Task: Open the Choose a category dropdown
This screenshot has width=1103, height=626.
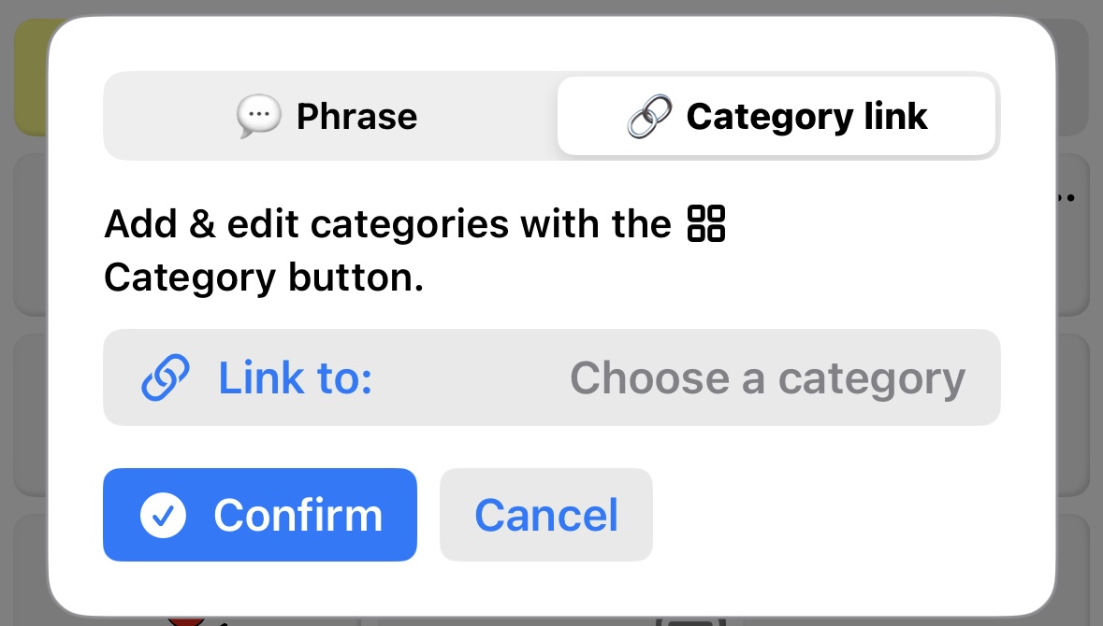Action: 767,378
